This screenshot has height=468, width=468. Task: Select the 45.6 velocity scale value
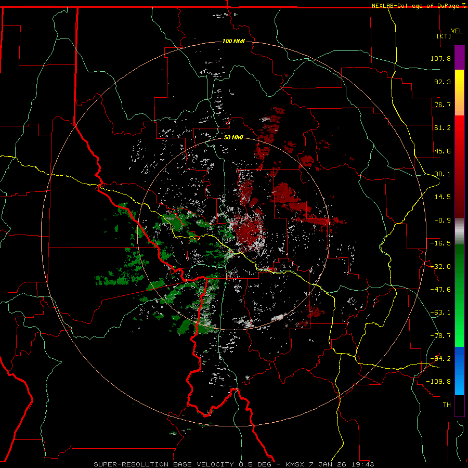click(x=443, y=151)
